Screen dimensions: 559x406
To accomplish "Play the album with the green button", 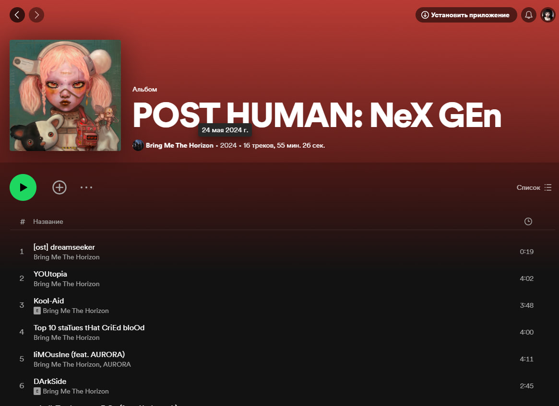I will click(23, 187).
